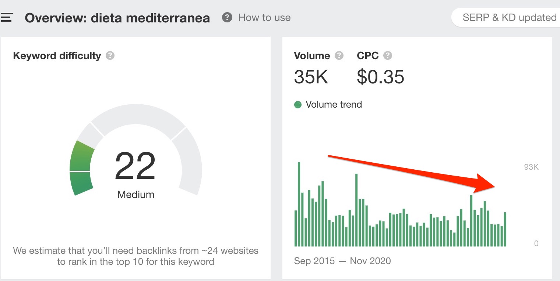Click the 35K volume value
Image resolution: width=560 pixels, height=281 pixels.
point(311,77)
